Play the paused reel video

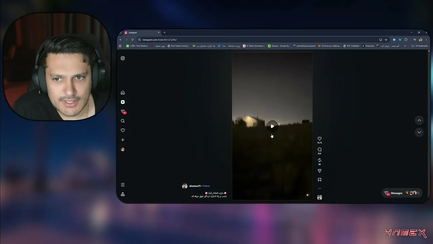click(272, 126)
